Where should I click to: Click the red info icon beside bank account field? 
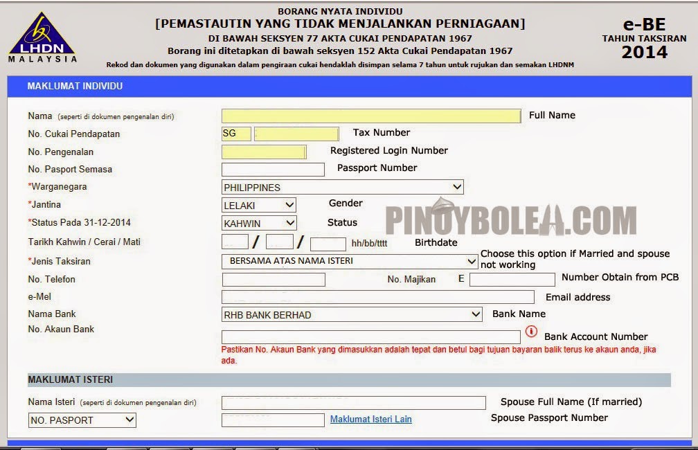(531, 332)
